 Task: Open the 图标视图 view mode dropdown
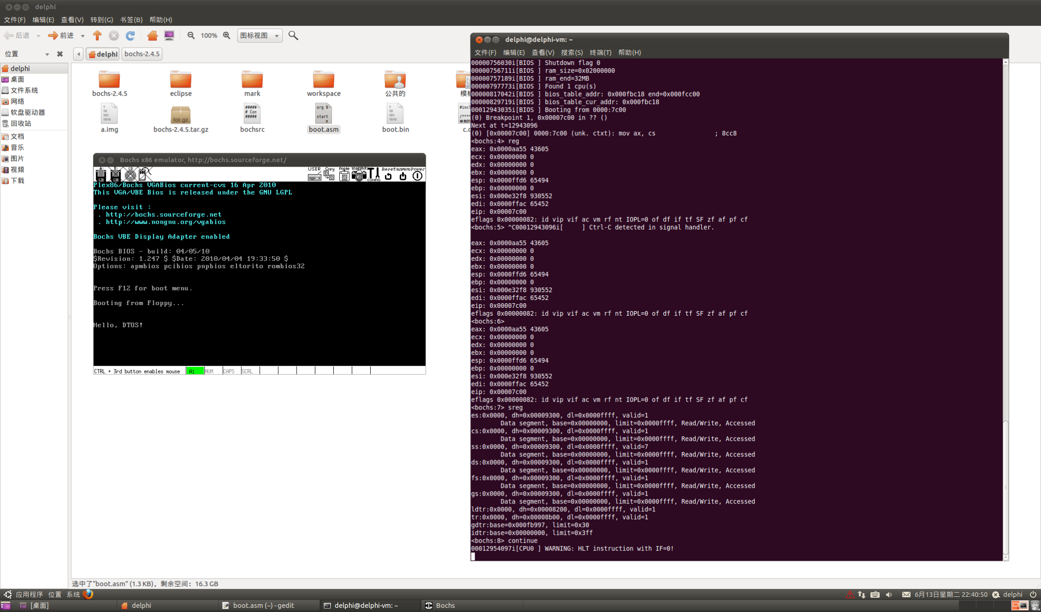(x=260, y=36)
